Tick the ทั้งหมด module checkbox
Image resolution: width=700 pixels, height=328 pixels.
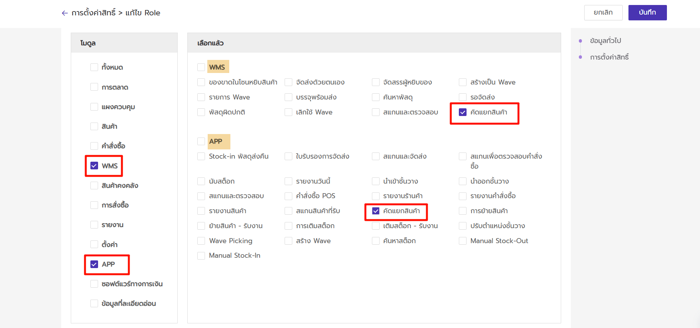(x=94, y=67)
